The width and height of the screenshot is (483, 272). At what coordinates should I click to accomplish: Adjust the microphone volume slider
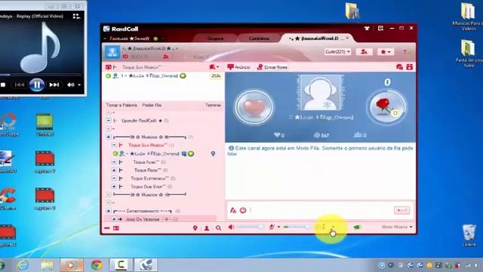pyautogui.click(x=297, y=227)
